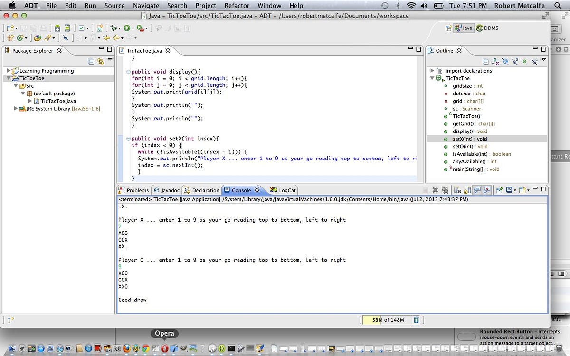Switch to the LogCat tab
The width and height of the screenshot is (570, 356).
[283, 190]
